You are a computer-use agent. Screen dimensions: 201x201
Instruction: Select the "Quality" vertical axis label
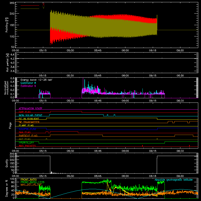coord(7,163)
